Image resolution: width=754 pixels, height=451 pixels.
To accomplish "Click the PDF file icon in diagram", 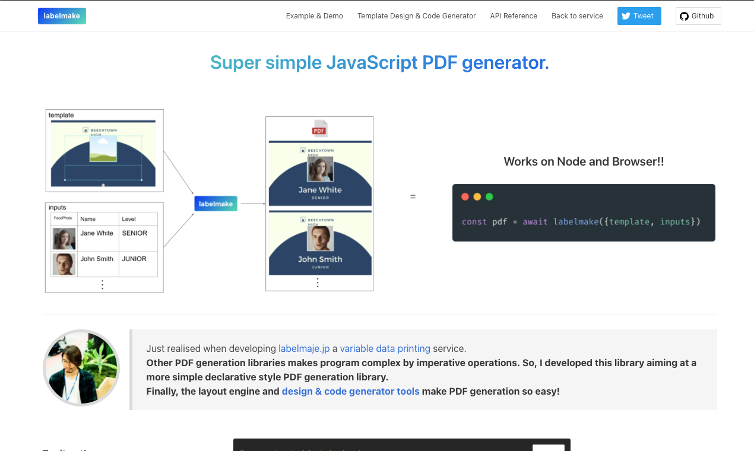I will click(x=319, y=128).
